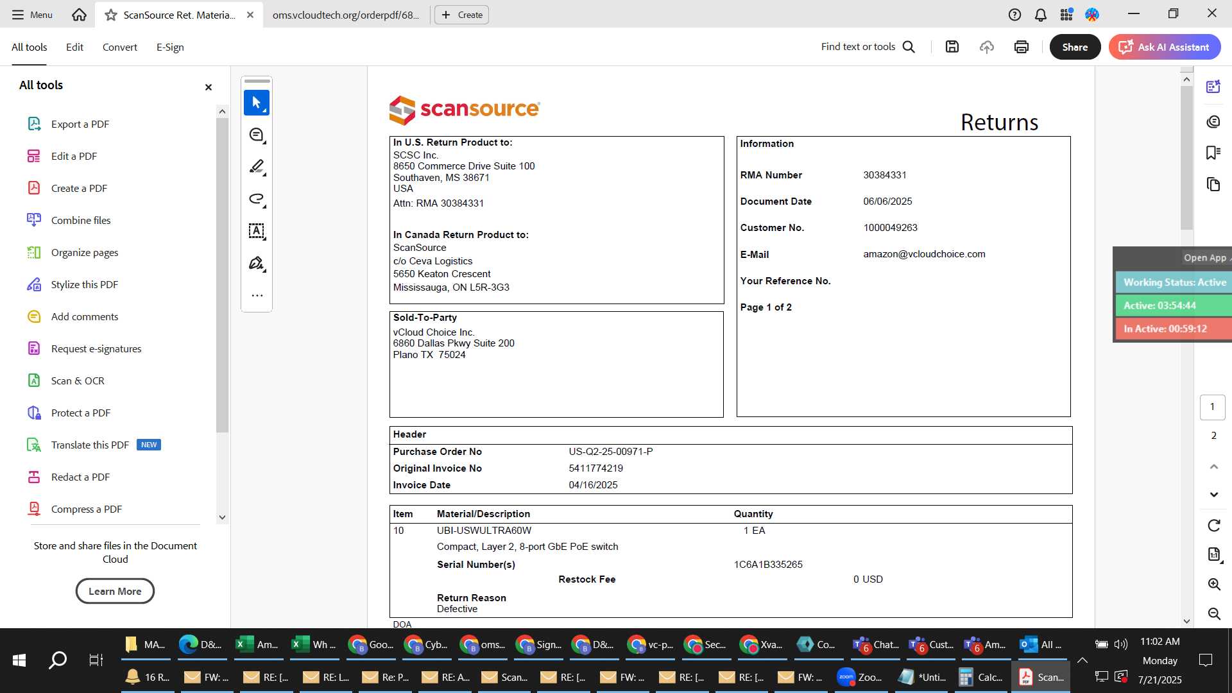
Task: Open bookmarks panel in right rail
Action: 1213,153
